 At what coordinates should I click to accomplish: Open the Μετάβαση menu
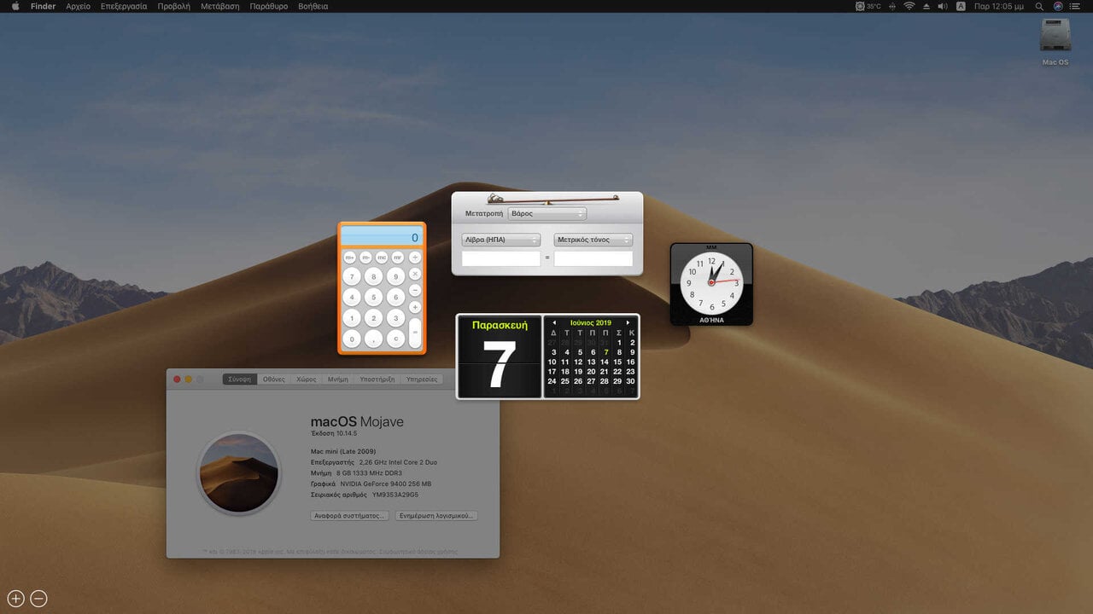click(x=220, y=6)
